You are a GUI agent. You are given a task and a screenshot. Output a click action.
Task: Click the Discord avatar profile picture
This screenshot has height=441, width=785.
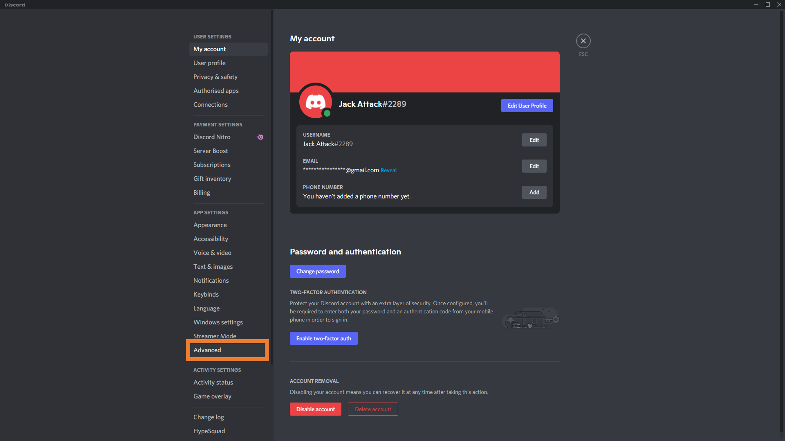coord(315,102)
